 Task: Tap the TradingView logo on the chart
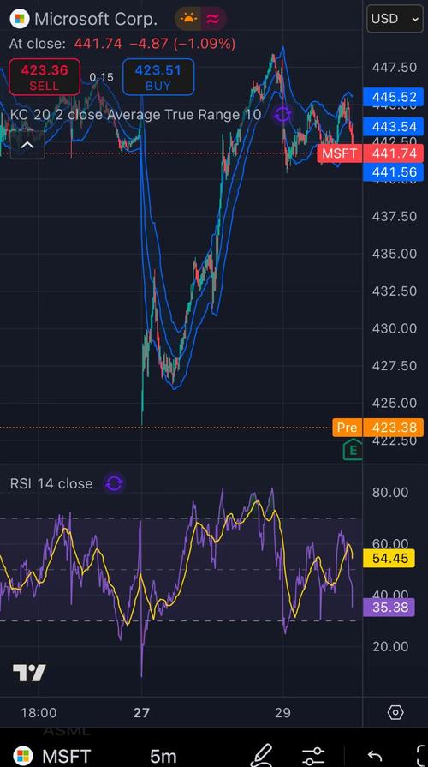click(29, 673)
